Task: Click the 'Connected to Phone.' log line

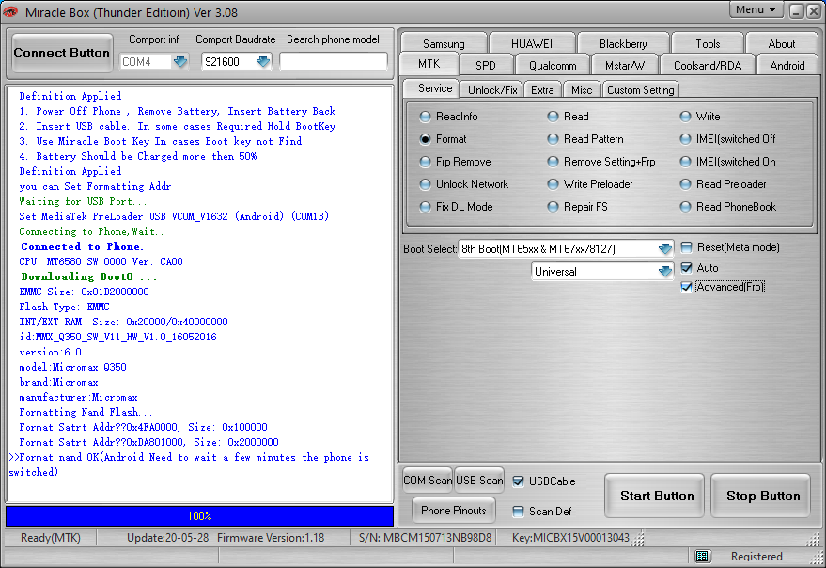Action: coord(82,246)
